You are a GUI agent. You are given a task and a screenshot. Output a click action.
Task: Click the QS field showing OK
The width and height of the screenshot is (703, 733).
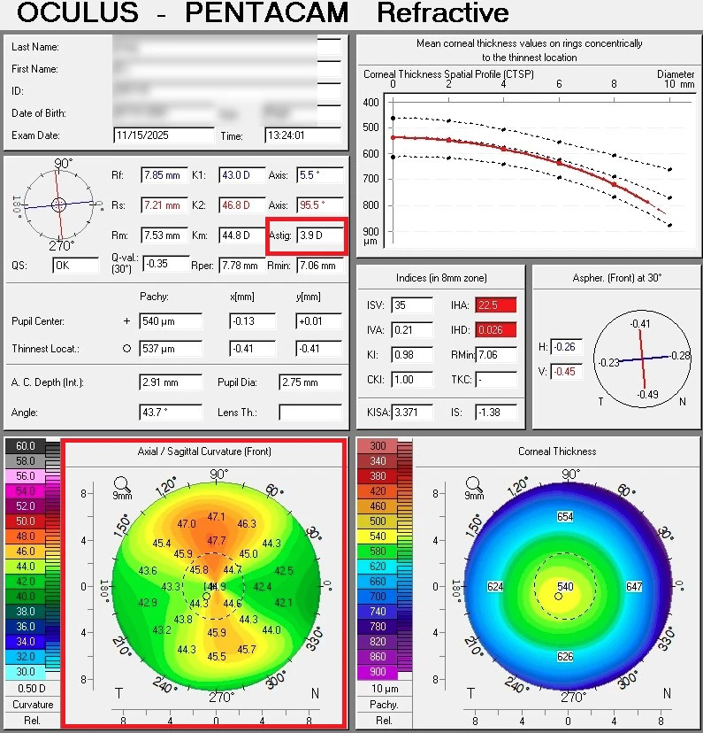point(76,266)
